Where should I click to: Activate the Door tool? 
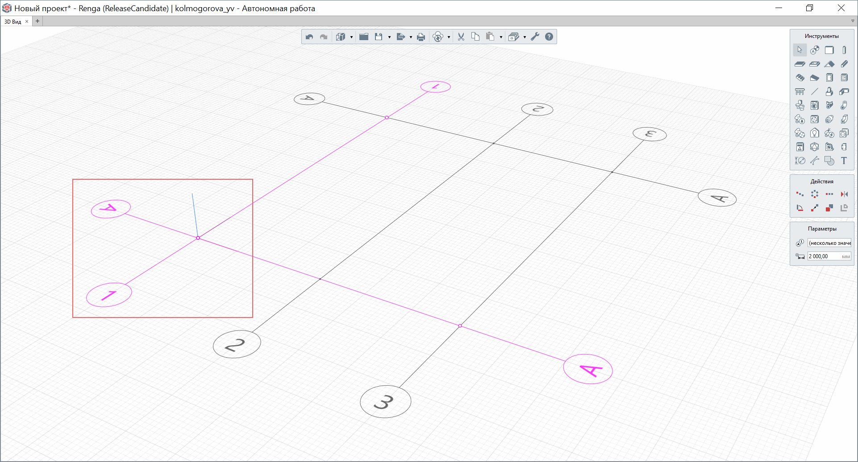829,78
